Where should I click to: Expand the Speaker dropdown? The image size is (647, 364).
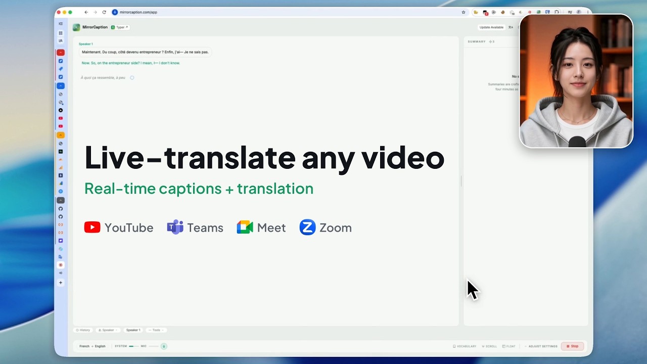(x=108, y=330)
